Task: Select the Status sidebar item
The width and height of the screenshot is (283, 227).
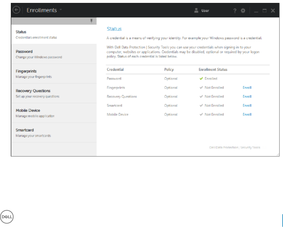Action: (54, 34)
